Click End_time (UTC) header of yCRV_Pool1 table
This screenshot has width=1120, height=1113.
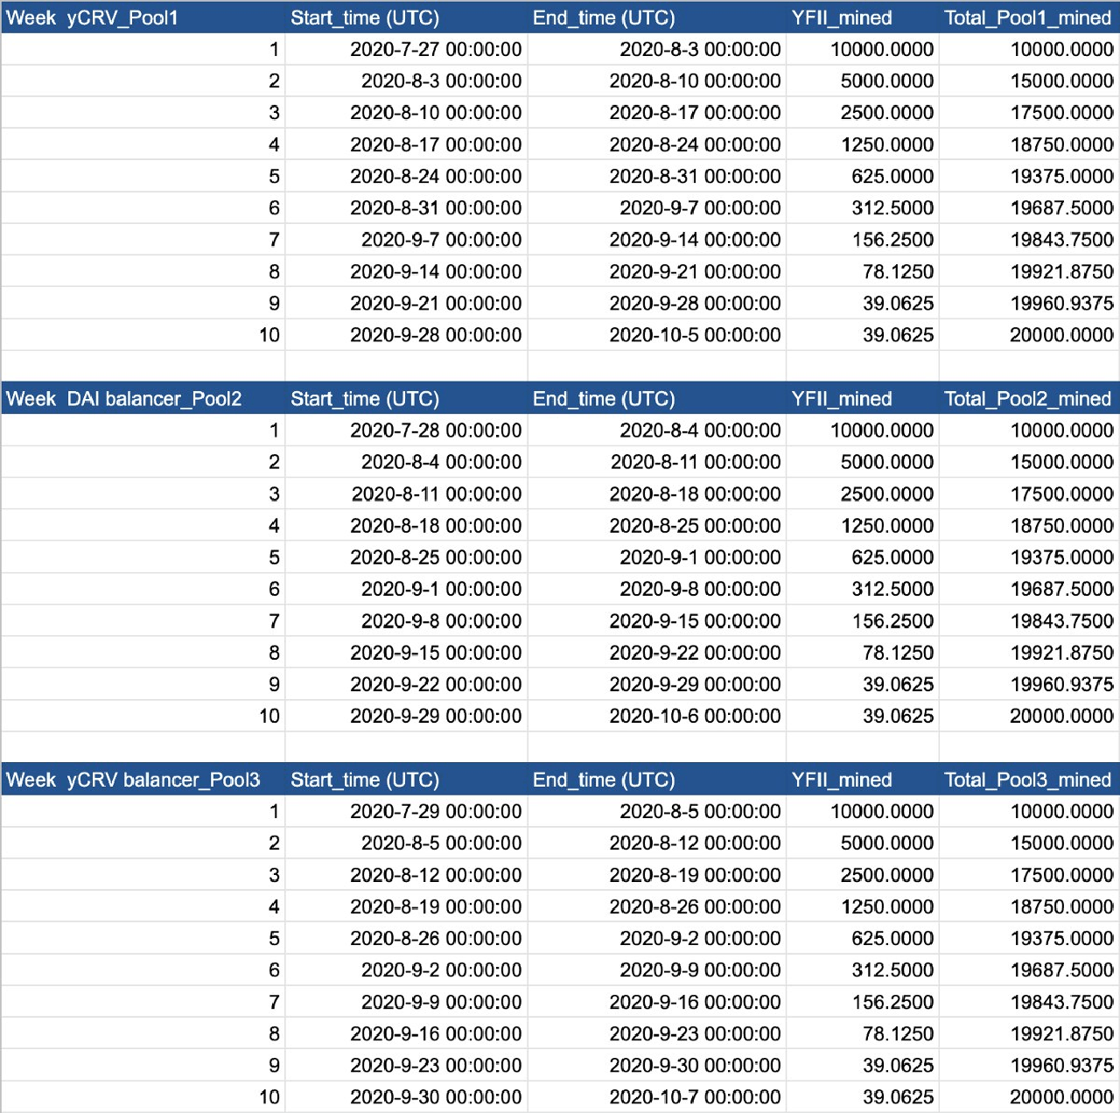pos(656,17)
